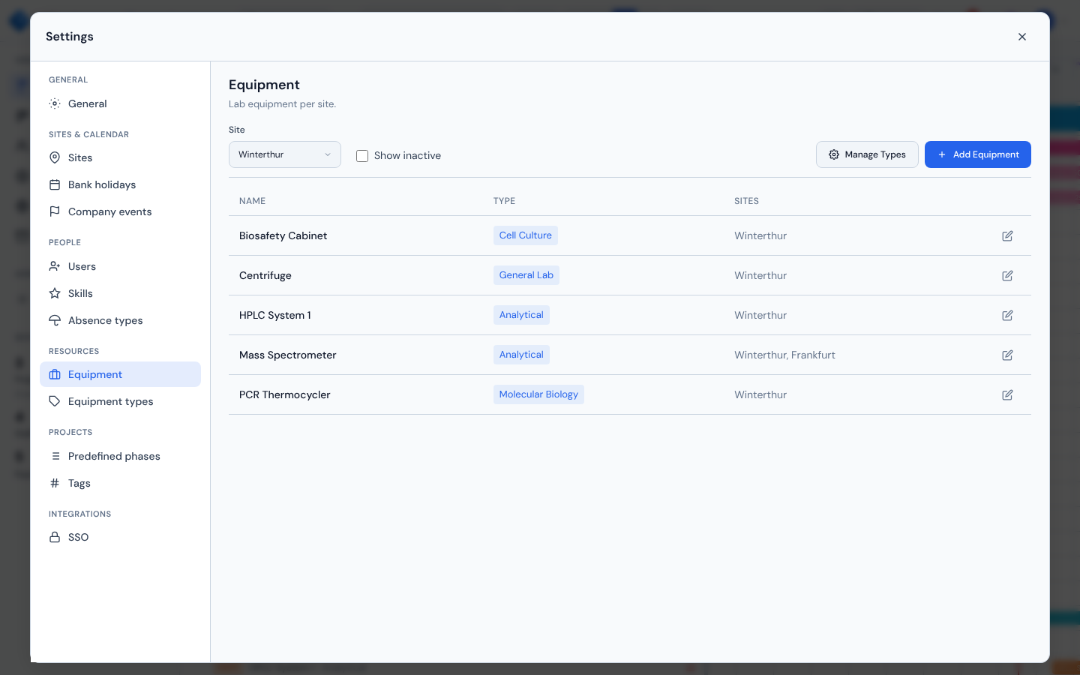Enable the Show inactive checkbox
The width and height of the screenshot is (1080, 675).
[362, 156]
